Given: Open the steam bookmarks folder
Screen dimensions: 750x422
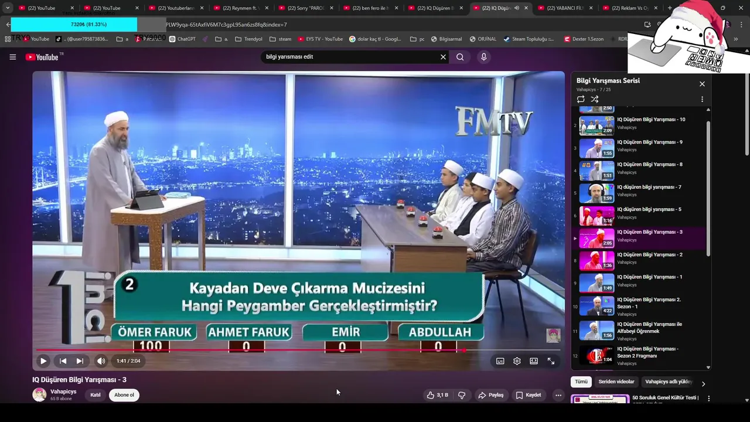Looking at the screenshot, I should click(x=280, y=39).
